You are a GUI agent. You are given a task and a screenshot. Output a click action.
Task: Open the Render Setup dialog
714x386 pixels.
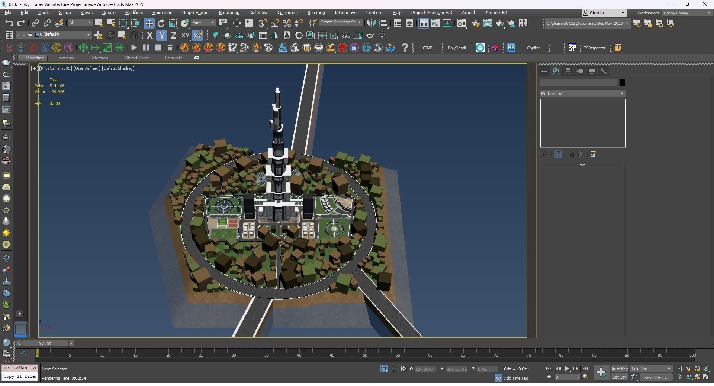pyautogui.click(x=476, y=23)
